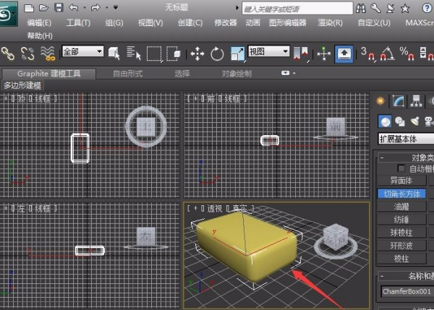Open Select by Name list
This screenshot has height=310, width=434.
click(134, 53)
